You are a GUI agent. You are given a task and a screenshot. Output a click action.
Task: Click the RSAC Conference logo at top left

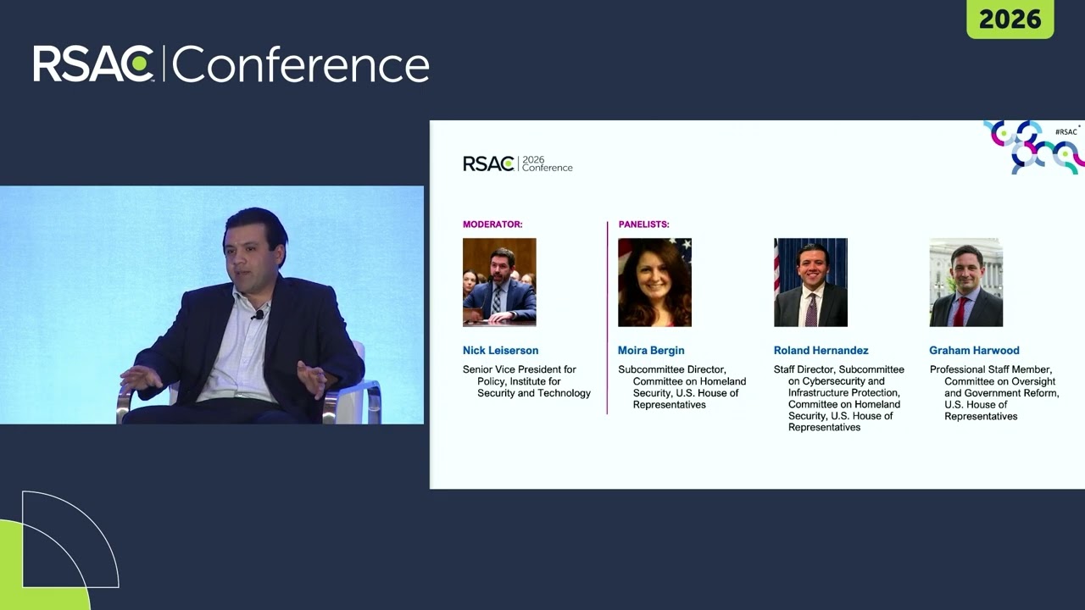click(231, 64)
